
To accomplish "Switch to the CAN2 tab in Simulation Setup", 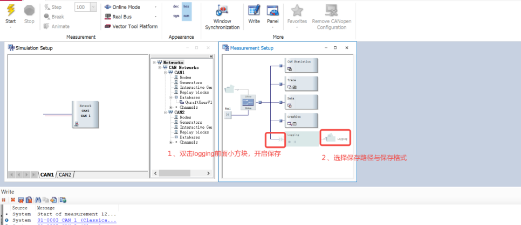I will (x=65, y=174).
